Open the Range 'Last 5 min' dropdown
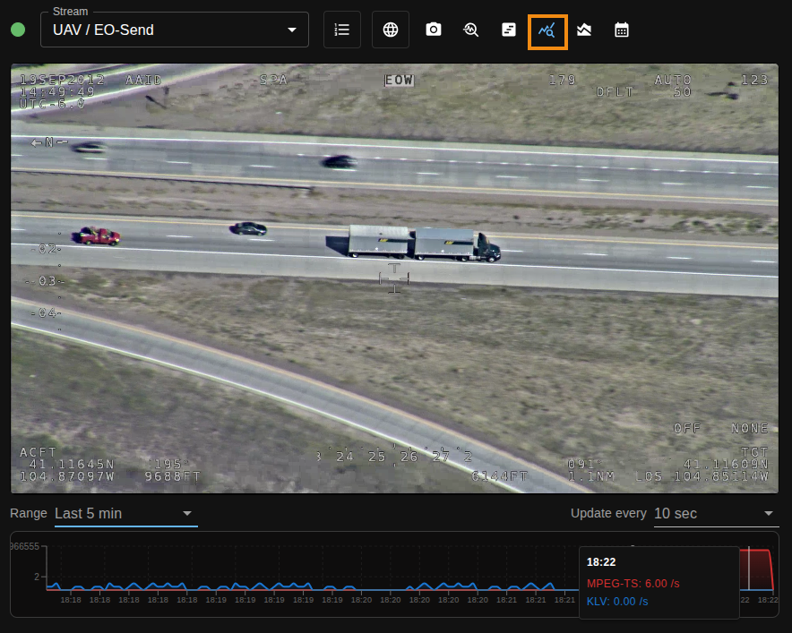The width and height of the screenshot is (792, 633). click(x=125, y=513)
